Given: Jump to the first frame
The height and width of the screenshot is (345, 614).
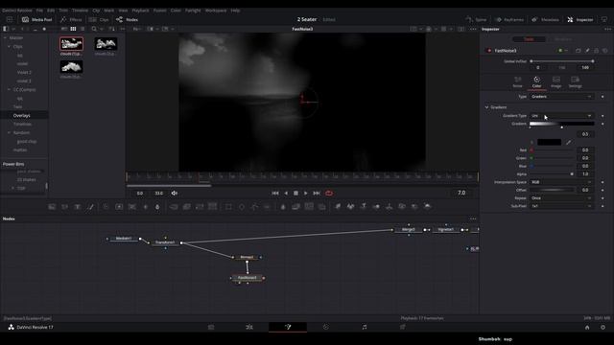Looking at the screenshot, I should coord(275,194).
